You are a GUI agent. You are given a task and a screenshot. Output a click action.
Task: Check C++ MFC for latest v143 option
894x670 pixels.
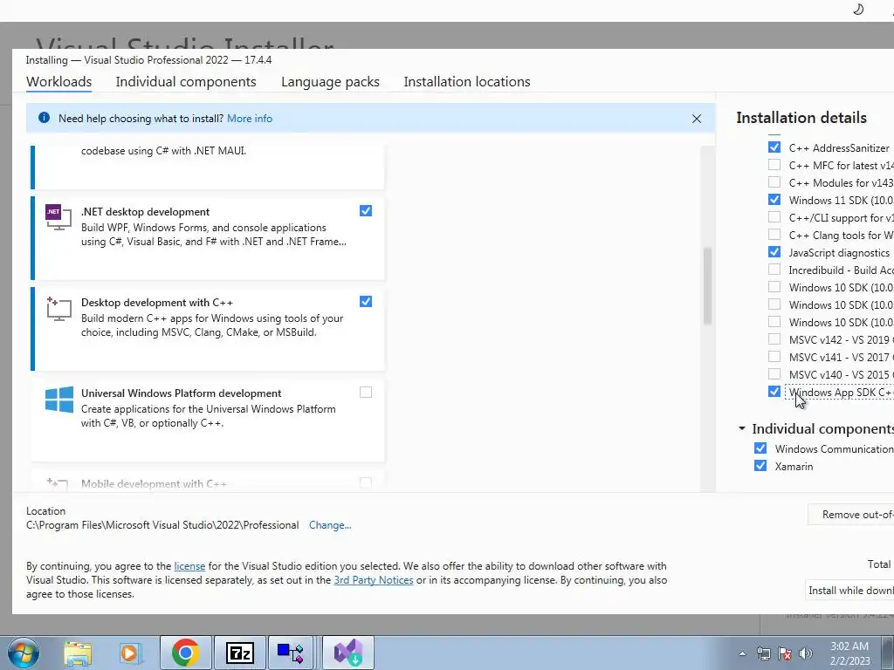click(774, 165)
